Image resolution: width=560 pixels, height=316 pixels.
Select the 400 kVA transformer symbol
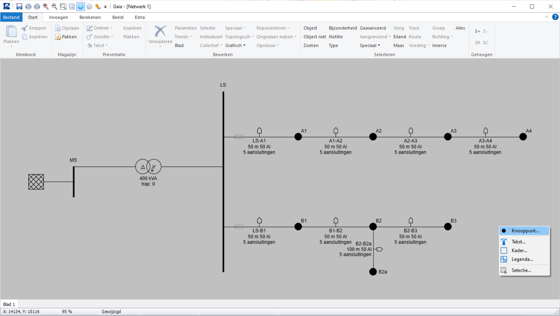(x=148, y=167)
